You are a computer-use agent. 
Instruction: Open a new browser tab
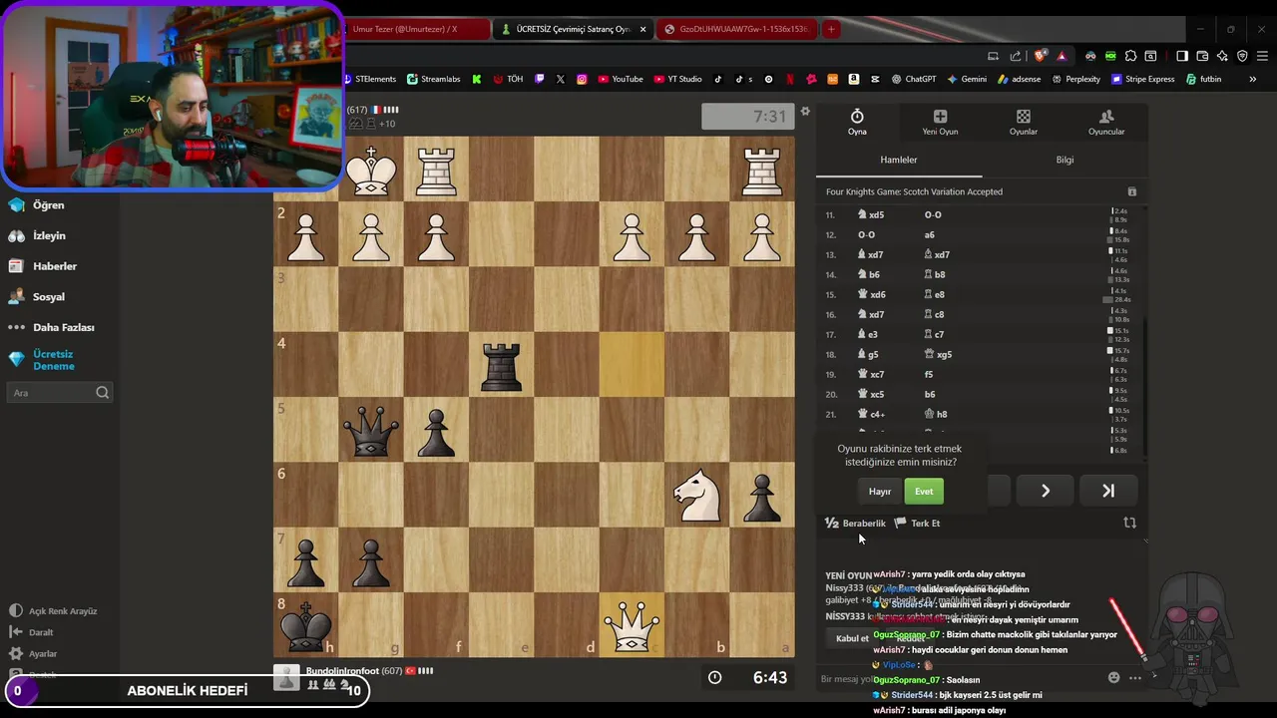pyautogui.click(x=830, y=29)
